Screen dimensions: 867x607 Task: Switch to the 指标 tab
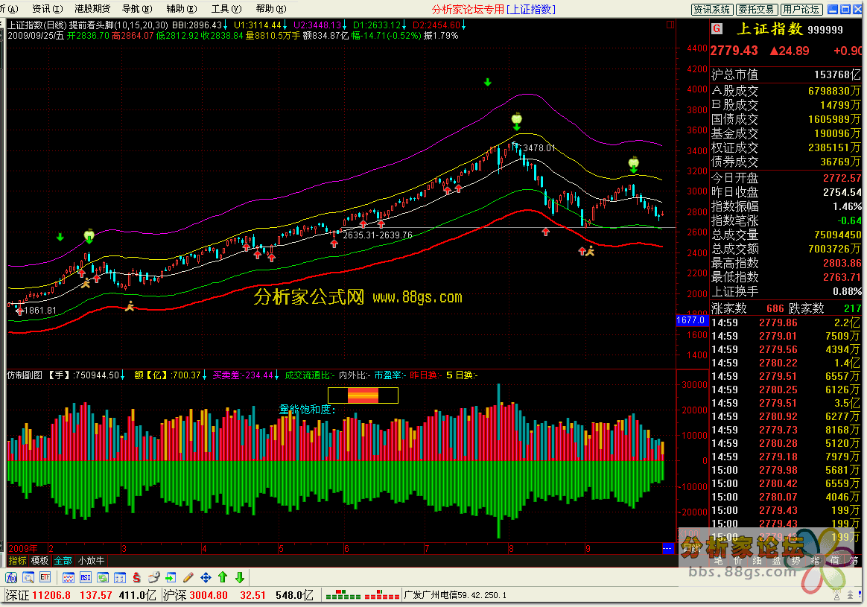tap(18, 561)
